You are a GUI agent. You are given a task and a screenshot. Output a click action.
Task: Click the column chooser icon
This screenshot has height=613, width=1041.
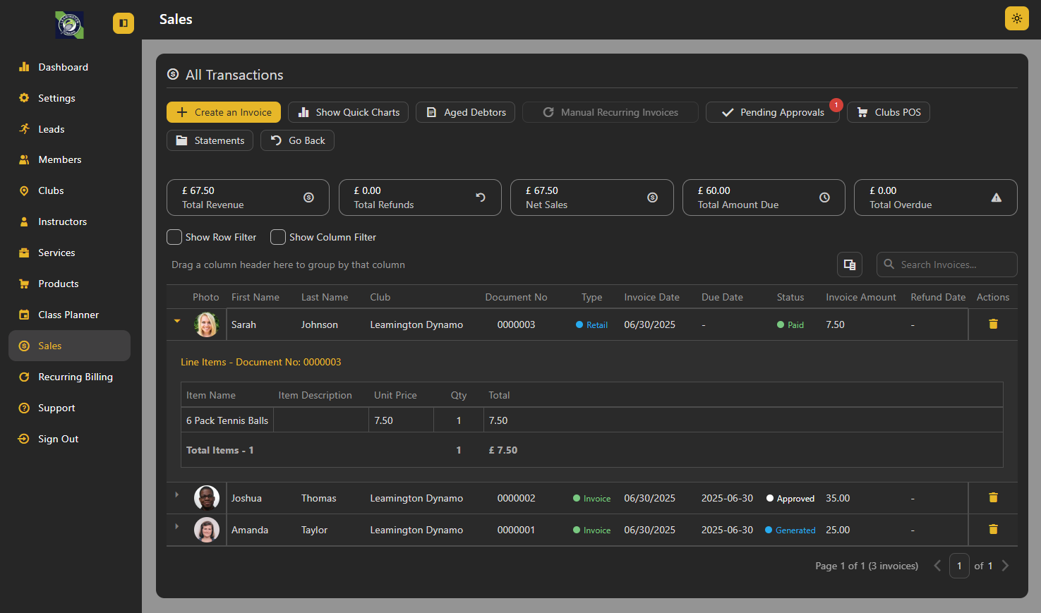850,265
